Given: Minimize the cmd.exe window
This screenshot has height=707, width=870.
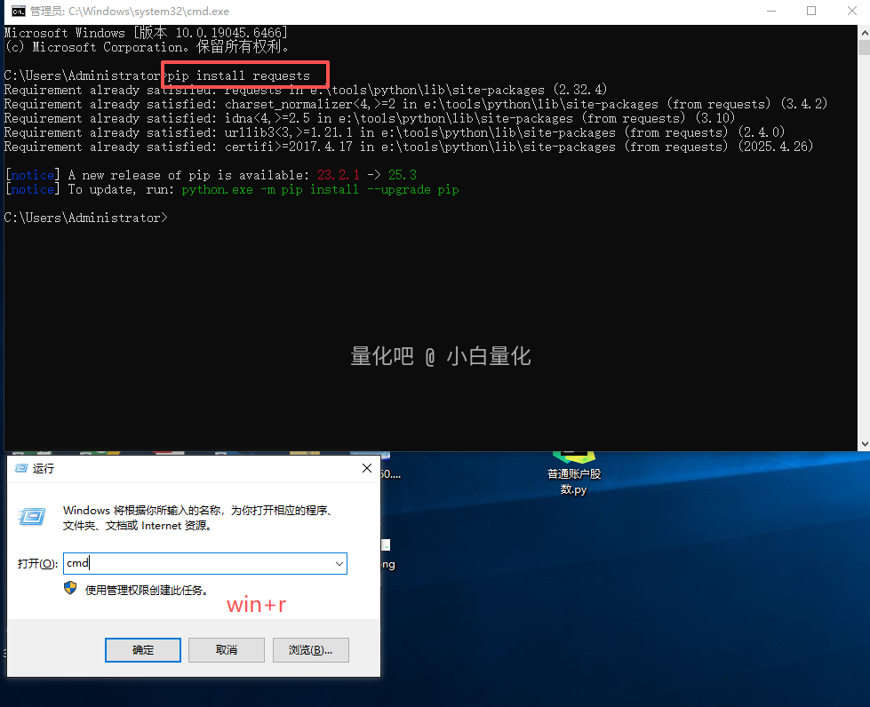Looking at the screenshot, I should [x=770, y=12].
